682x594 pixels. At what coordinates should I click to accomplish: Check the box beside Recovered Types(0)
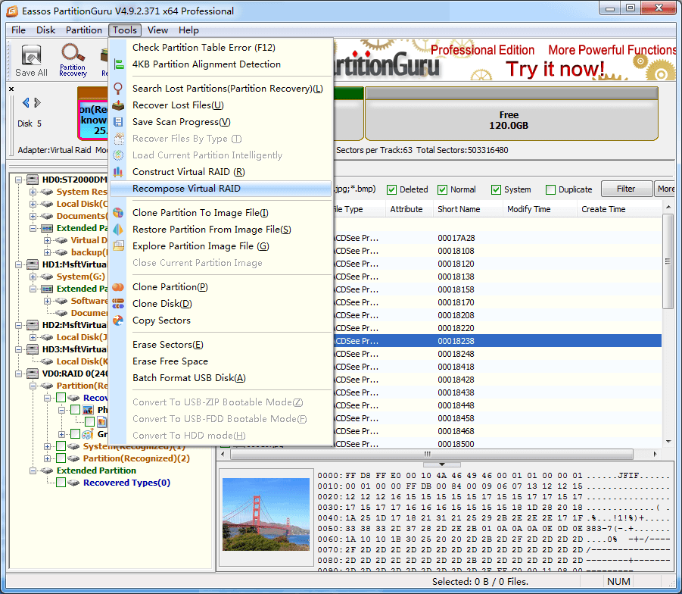click(x=61, y=483)
